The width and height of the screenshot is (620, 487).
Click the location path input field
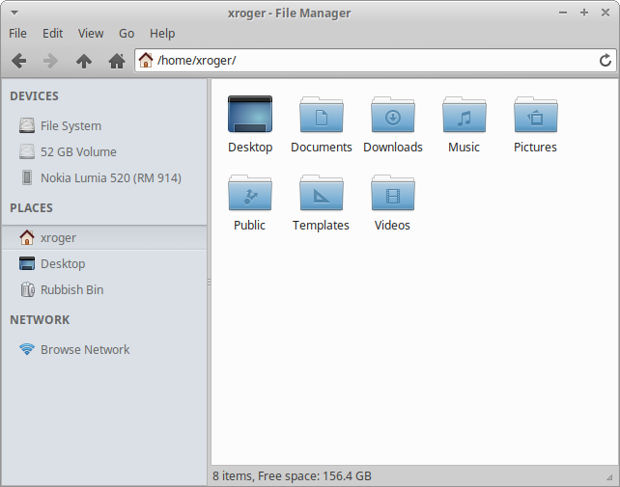pyautogui.click(x=367, y=61)
